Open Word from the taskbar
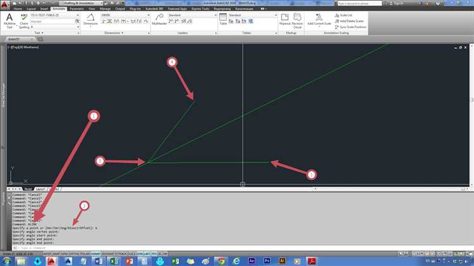Image resolution: width=474 pixels, height=266 pixels. (99, 261)
